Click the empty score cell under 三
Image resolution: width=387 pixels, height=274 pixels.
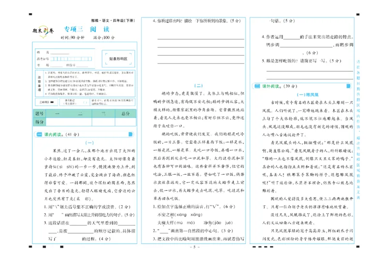point(104,122)
